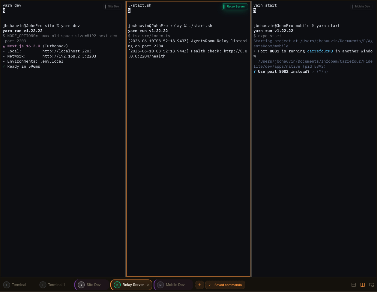Click the Site Dev pane badge
This screenshot has height=292, width=377.
112,6
